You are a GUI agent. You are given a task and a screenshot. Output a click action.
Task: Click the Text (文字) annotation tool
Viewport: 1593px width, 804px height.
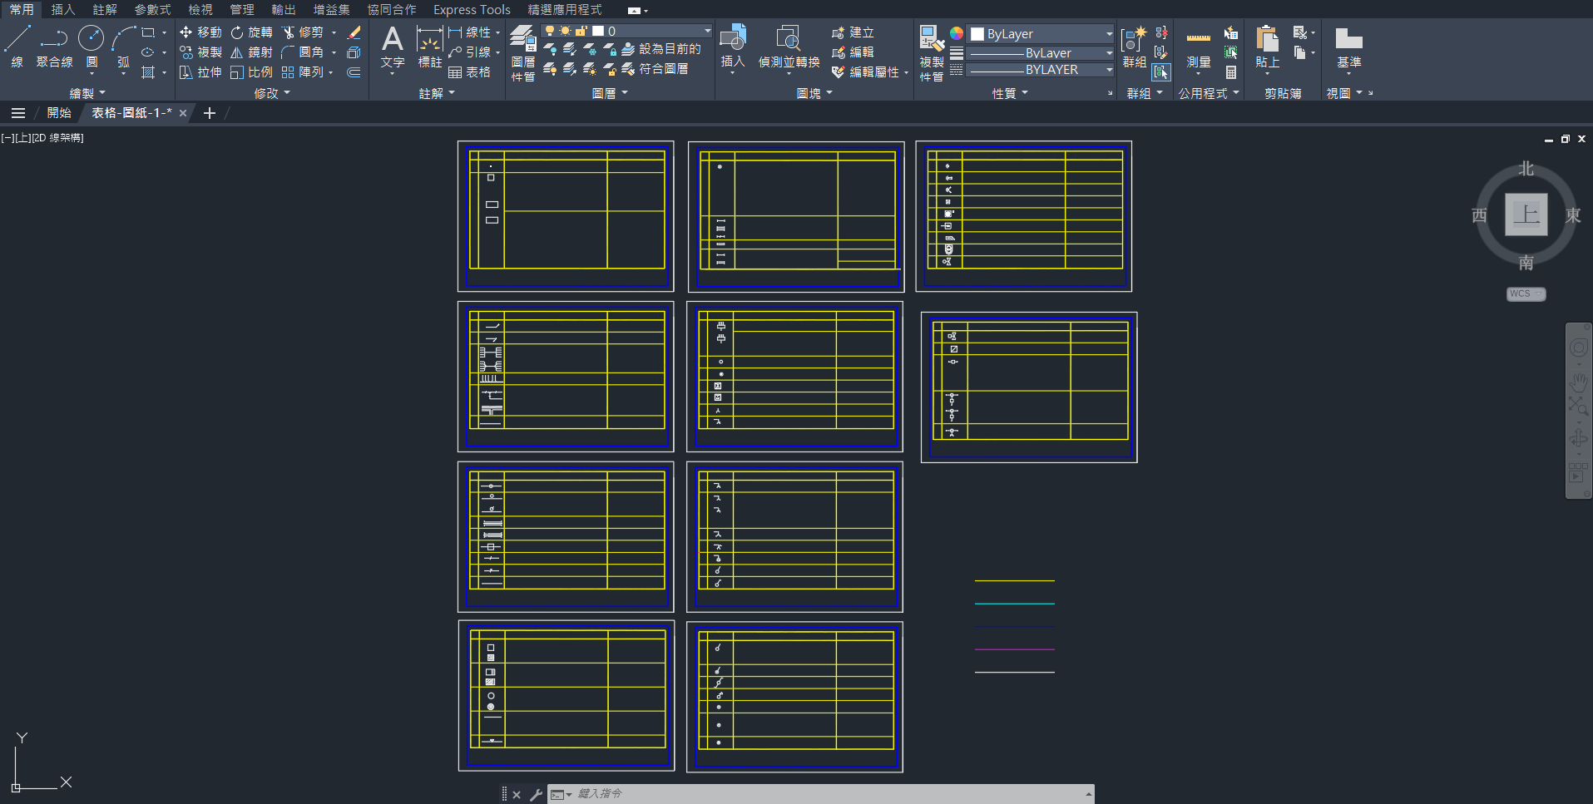click(x=392, y=46)
